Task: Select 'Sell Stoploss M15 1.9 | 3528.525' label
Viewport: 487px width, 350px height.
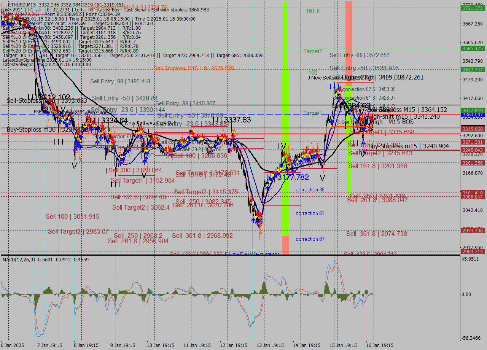Action: point(194,68)
